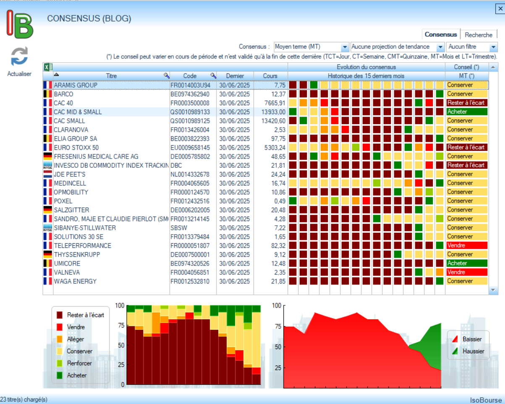Sort by the Cours column header
The height and width of the screenshot is (404, 505).
pyautogui.click(x=270, y=76)
